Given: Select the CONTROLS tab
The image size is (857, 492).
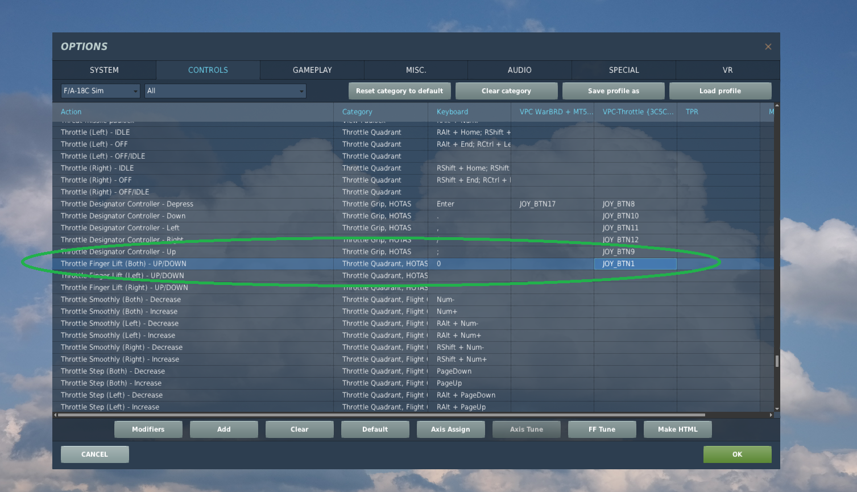Looking at the screenshot, I should tap(208, 70).
